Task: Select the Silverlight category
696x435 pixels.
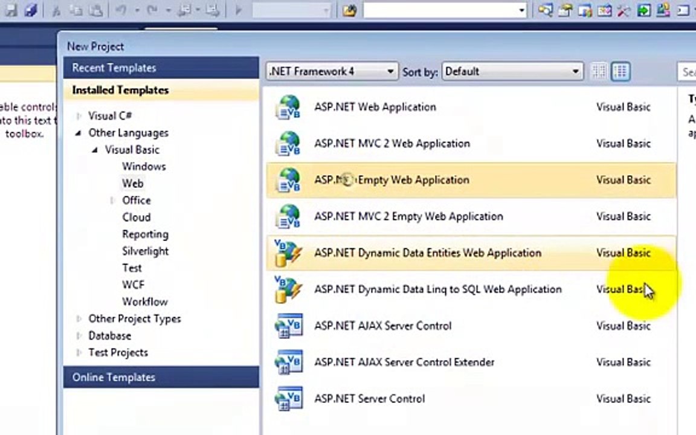Action: click(x=145, y=251)
